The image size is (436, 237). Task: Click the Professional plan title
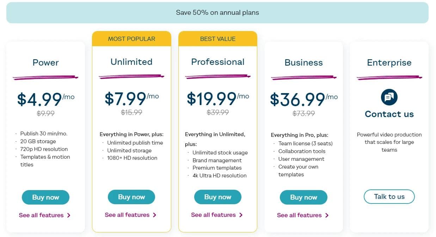217,62
